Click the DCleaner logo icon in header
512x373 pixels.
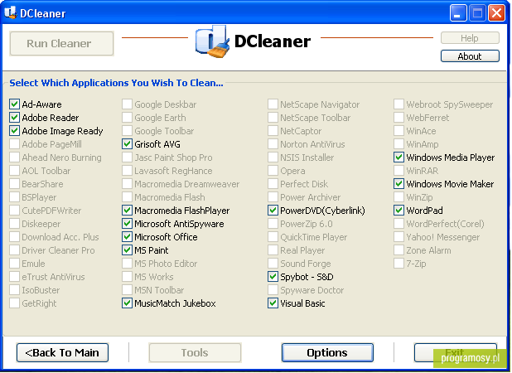(x=213, y=41)
